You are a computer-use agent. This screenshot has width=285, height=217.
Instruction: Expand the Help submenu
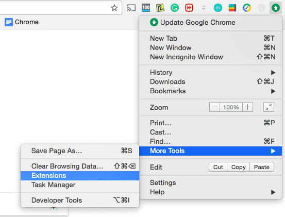click(x=210, y=192)
